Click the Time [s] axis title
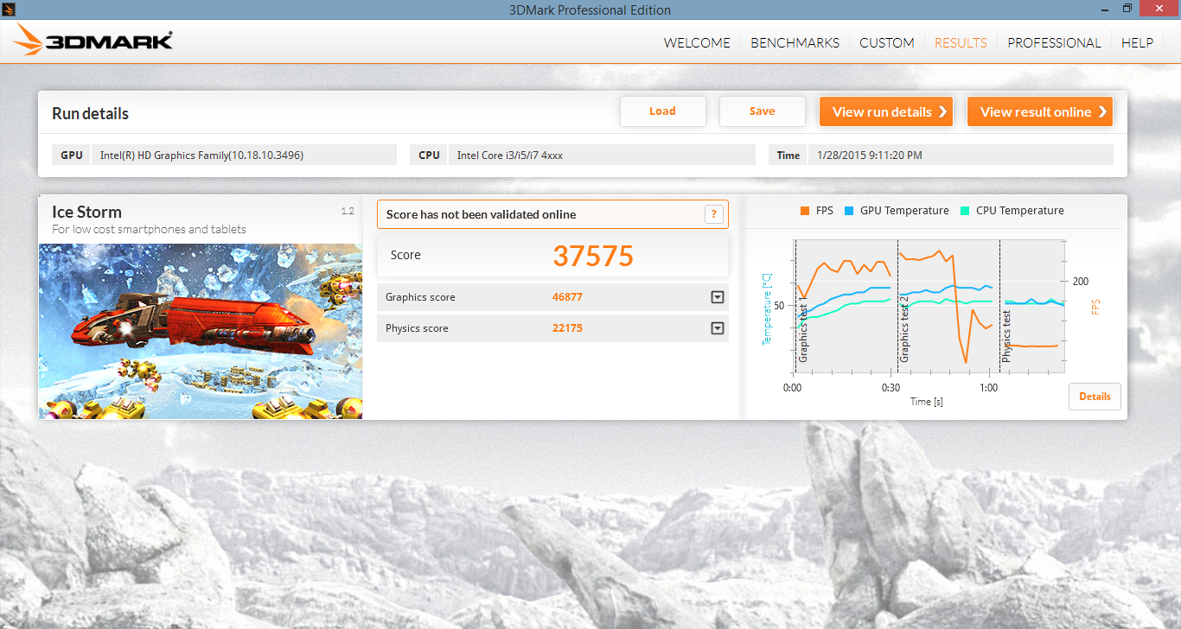Image resolution: width=1181 pixels, height=629 pixels. coord(926,402)
